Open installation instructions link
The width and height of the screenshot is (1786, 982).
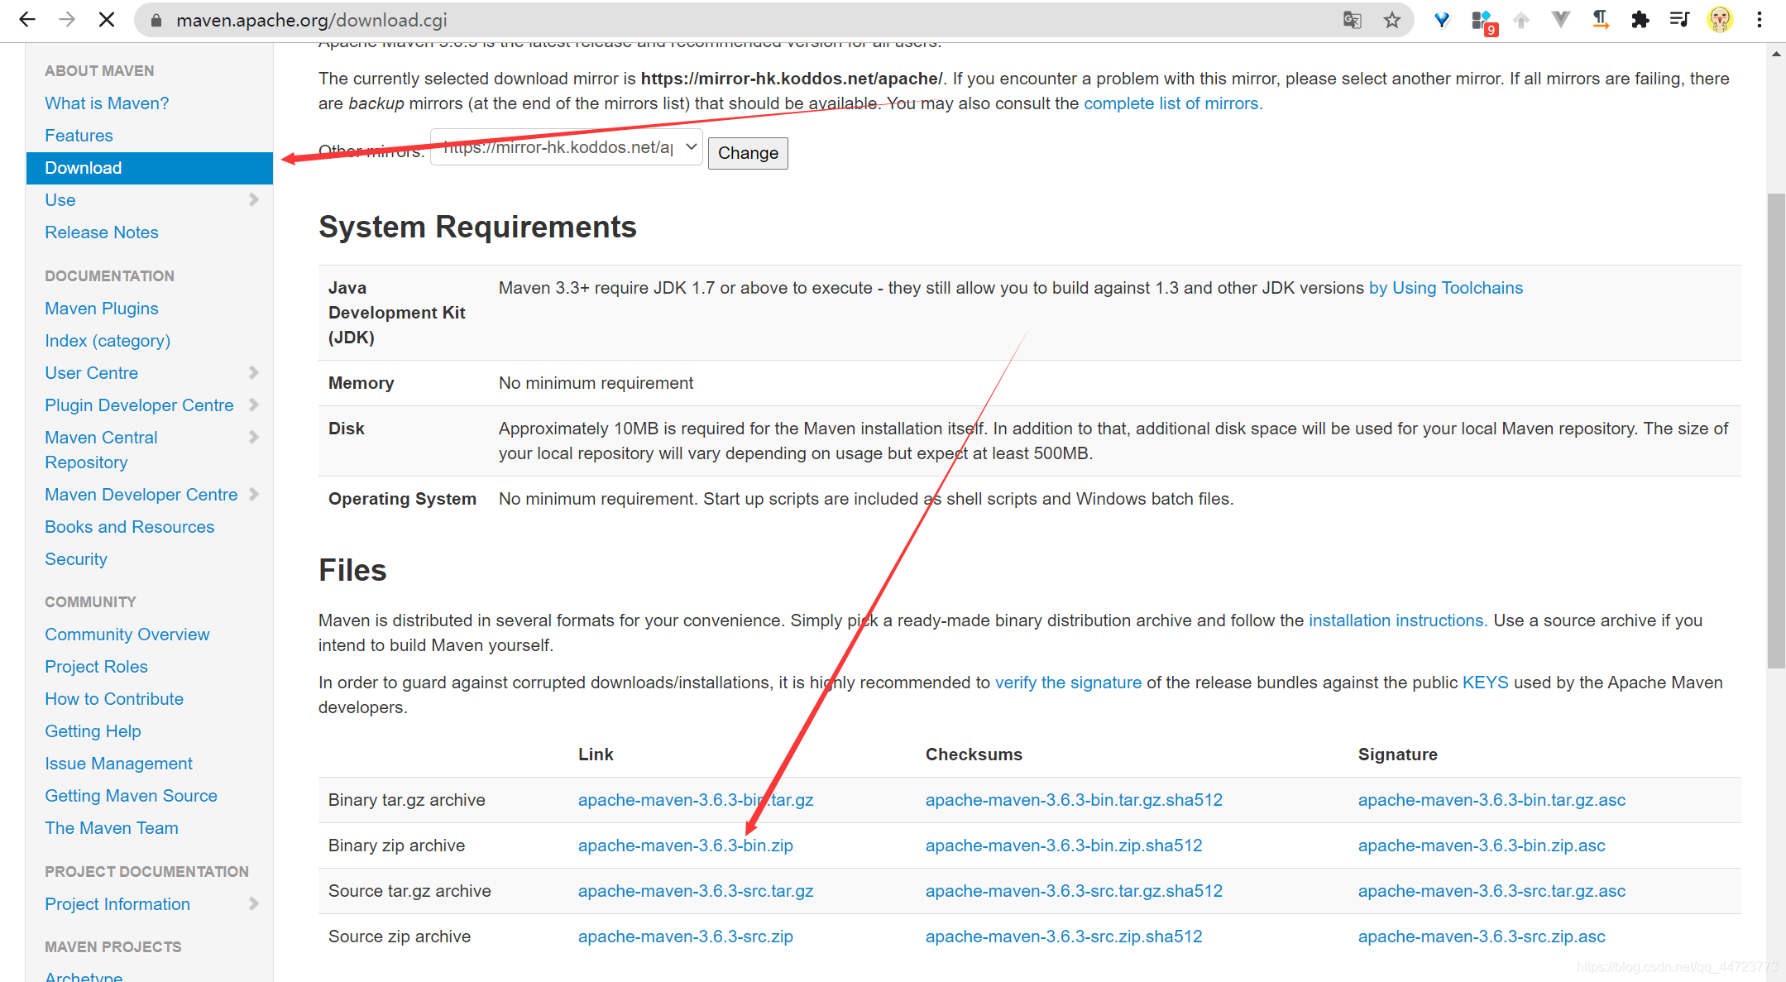click(x=1396, y=620)
